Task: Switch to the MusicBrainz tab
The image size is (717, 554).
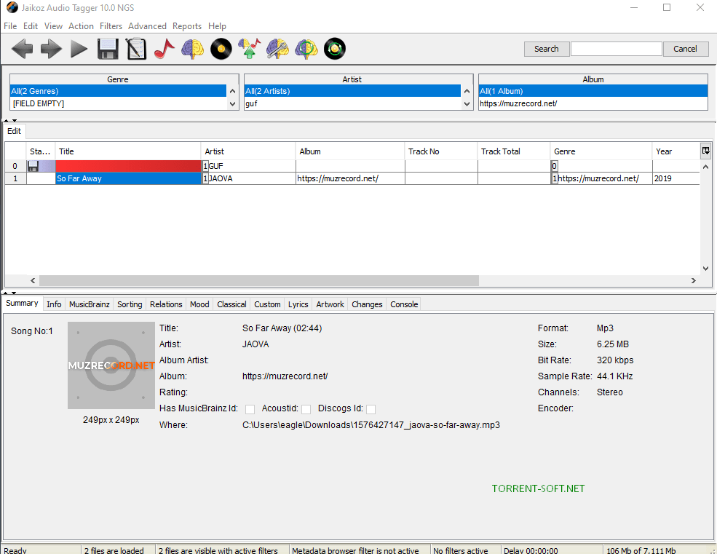Action: point(89,304)
